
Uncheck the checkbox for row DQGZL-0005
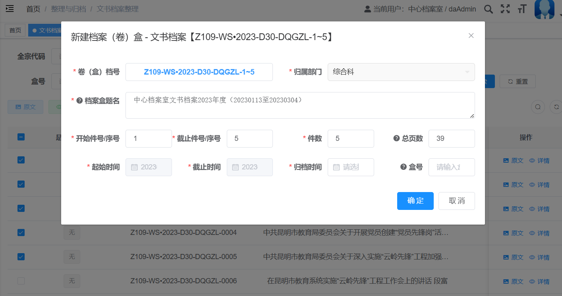21,257
